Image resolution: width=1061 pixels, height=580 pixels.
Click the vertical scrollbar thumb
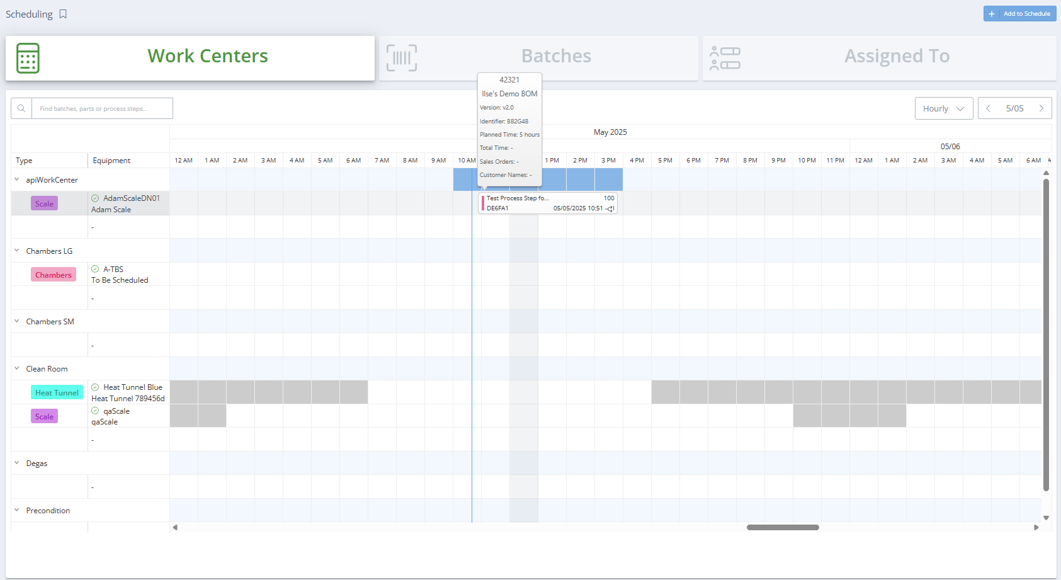(1046, 335)
